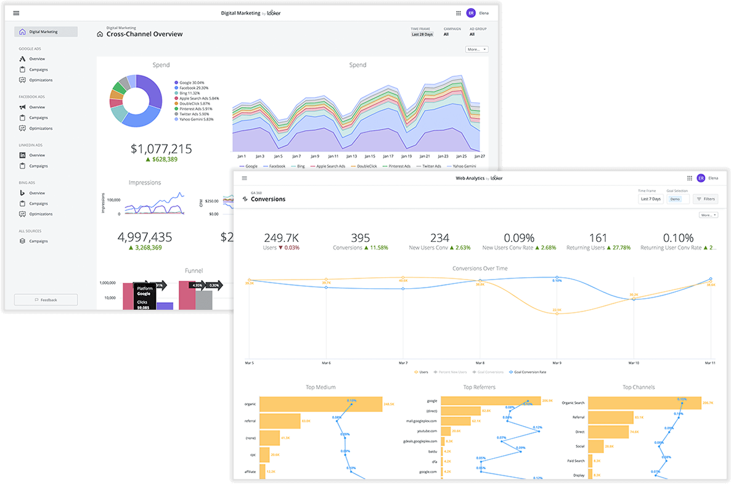Click Elena's avatar in Web Analytics header
Viewport: 731px width, 484px height.
pyautogui.click(x=701, y=178)
